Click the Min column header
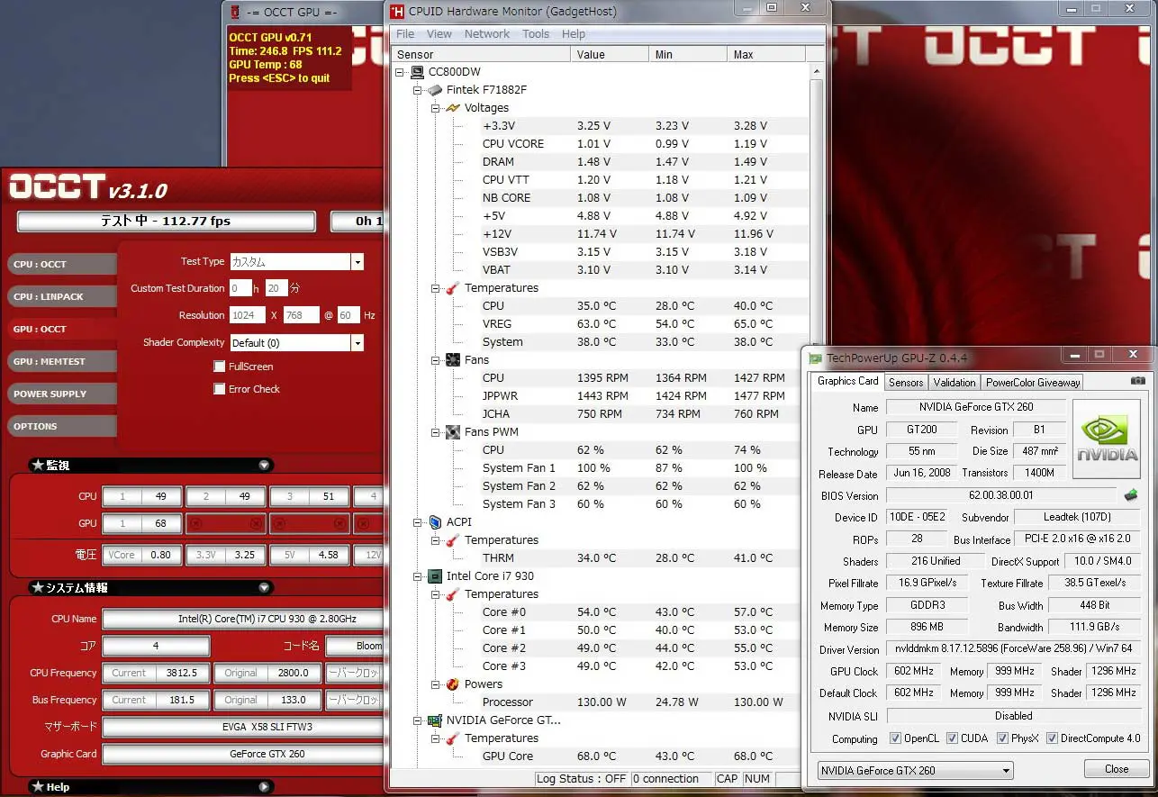The height and width of the screenshot is (797, 1158). click(x=687, y=54)
